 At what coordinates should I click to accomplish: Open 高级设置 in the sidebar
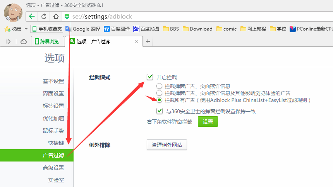[53, 168]
